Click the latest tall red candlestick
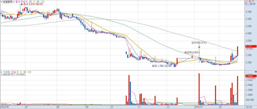Image resolution: width=257 pixels, height=109 pixels. point(238,51)
